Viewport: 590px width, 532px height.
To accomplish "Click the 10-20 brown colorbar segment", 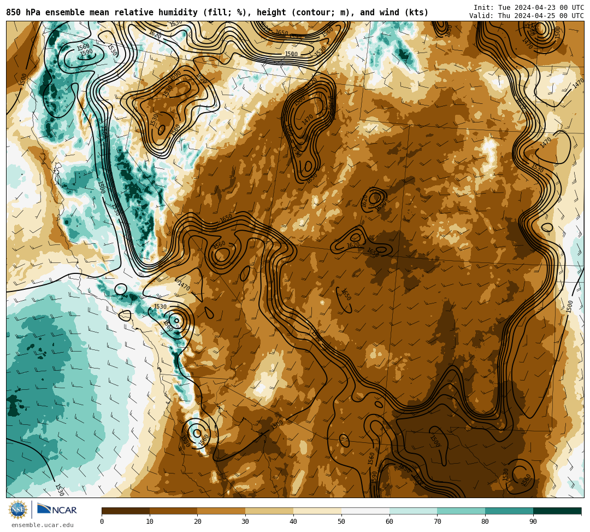I will click(174, 511).
